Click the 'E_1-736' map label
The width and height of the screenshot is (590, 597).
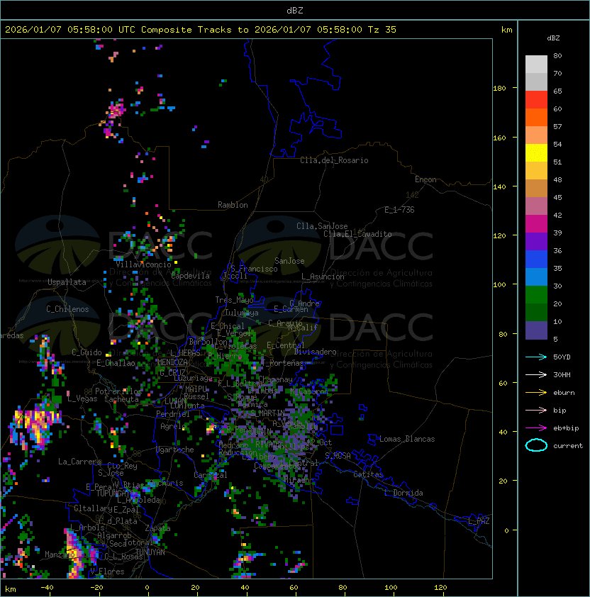[x=399, y=210]
